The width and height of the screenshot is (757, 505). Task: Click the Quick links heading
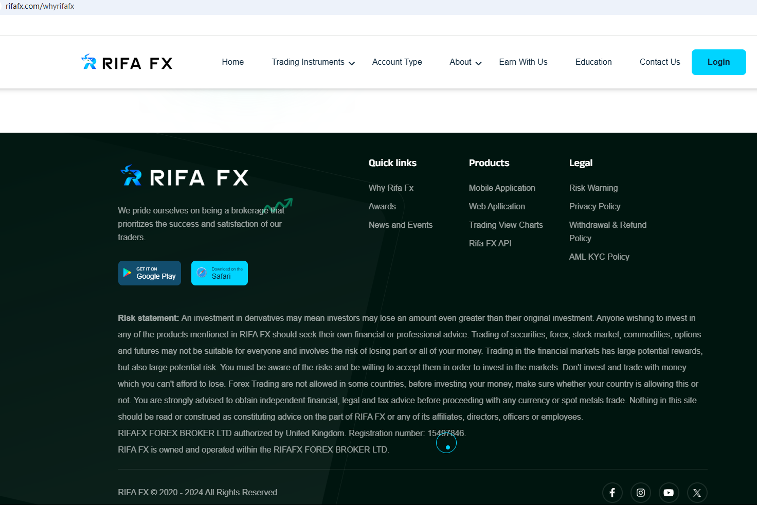click(392, 163)
